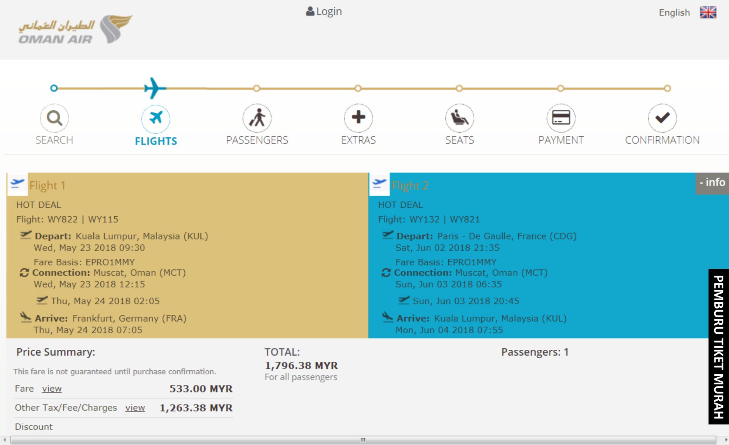Click the progress dot above Extras
This screenshot has height=445, width=729.
point(358,88)
